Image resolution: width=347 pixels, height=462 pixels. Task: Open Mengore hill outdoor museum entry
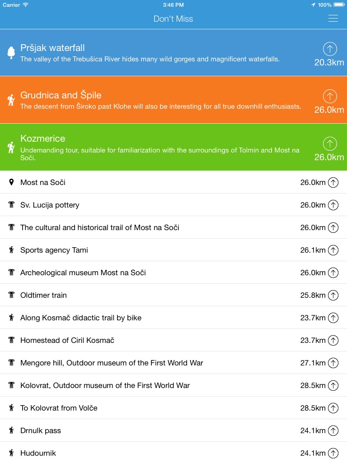[112, 363]
